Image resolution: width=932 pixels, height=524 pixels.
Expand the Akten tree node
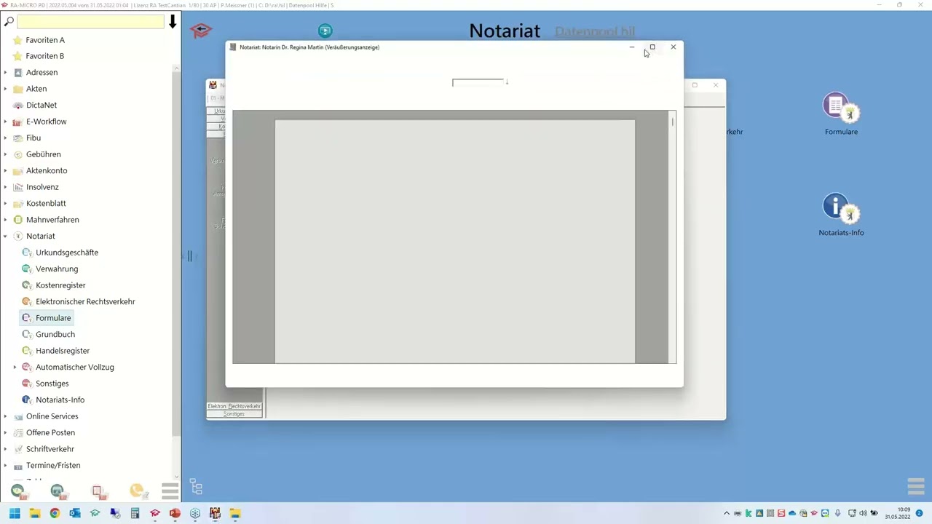tap(5, 89)
